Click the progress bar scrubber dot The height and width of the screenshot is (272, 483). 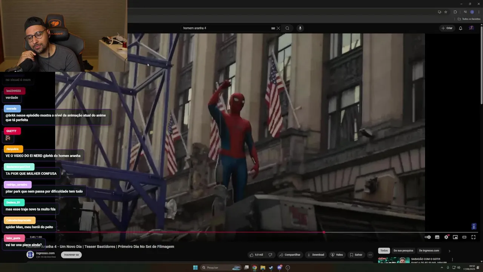point(324,232)
